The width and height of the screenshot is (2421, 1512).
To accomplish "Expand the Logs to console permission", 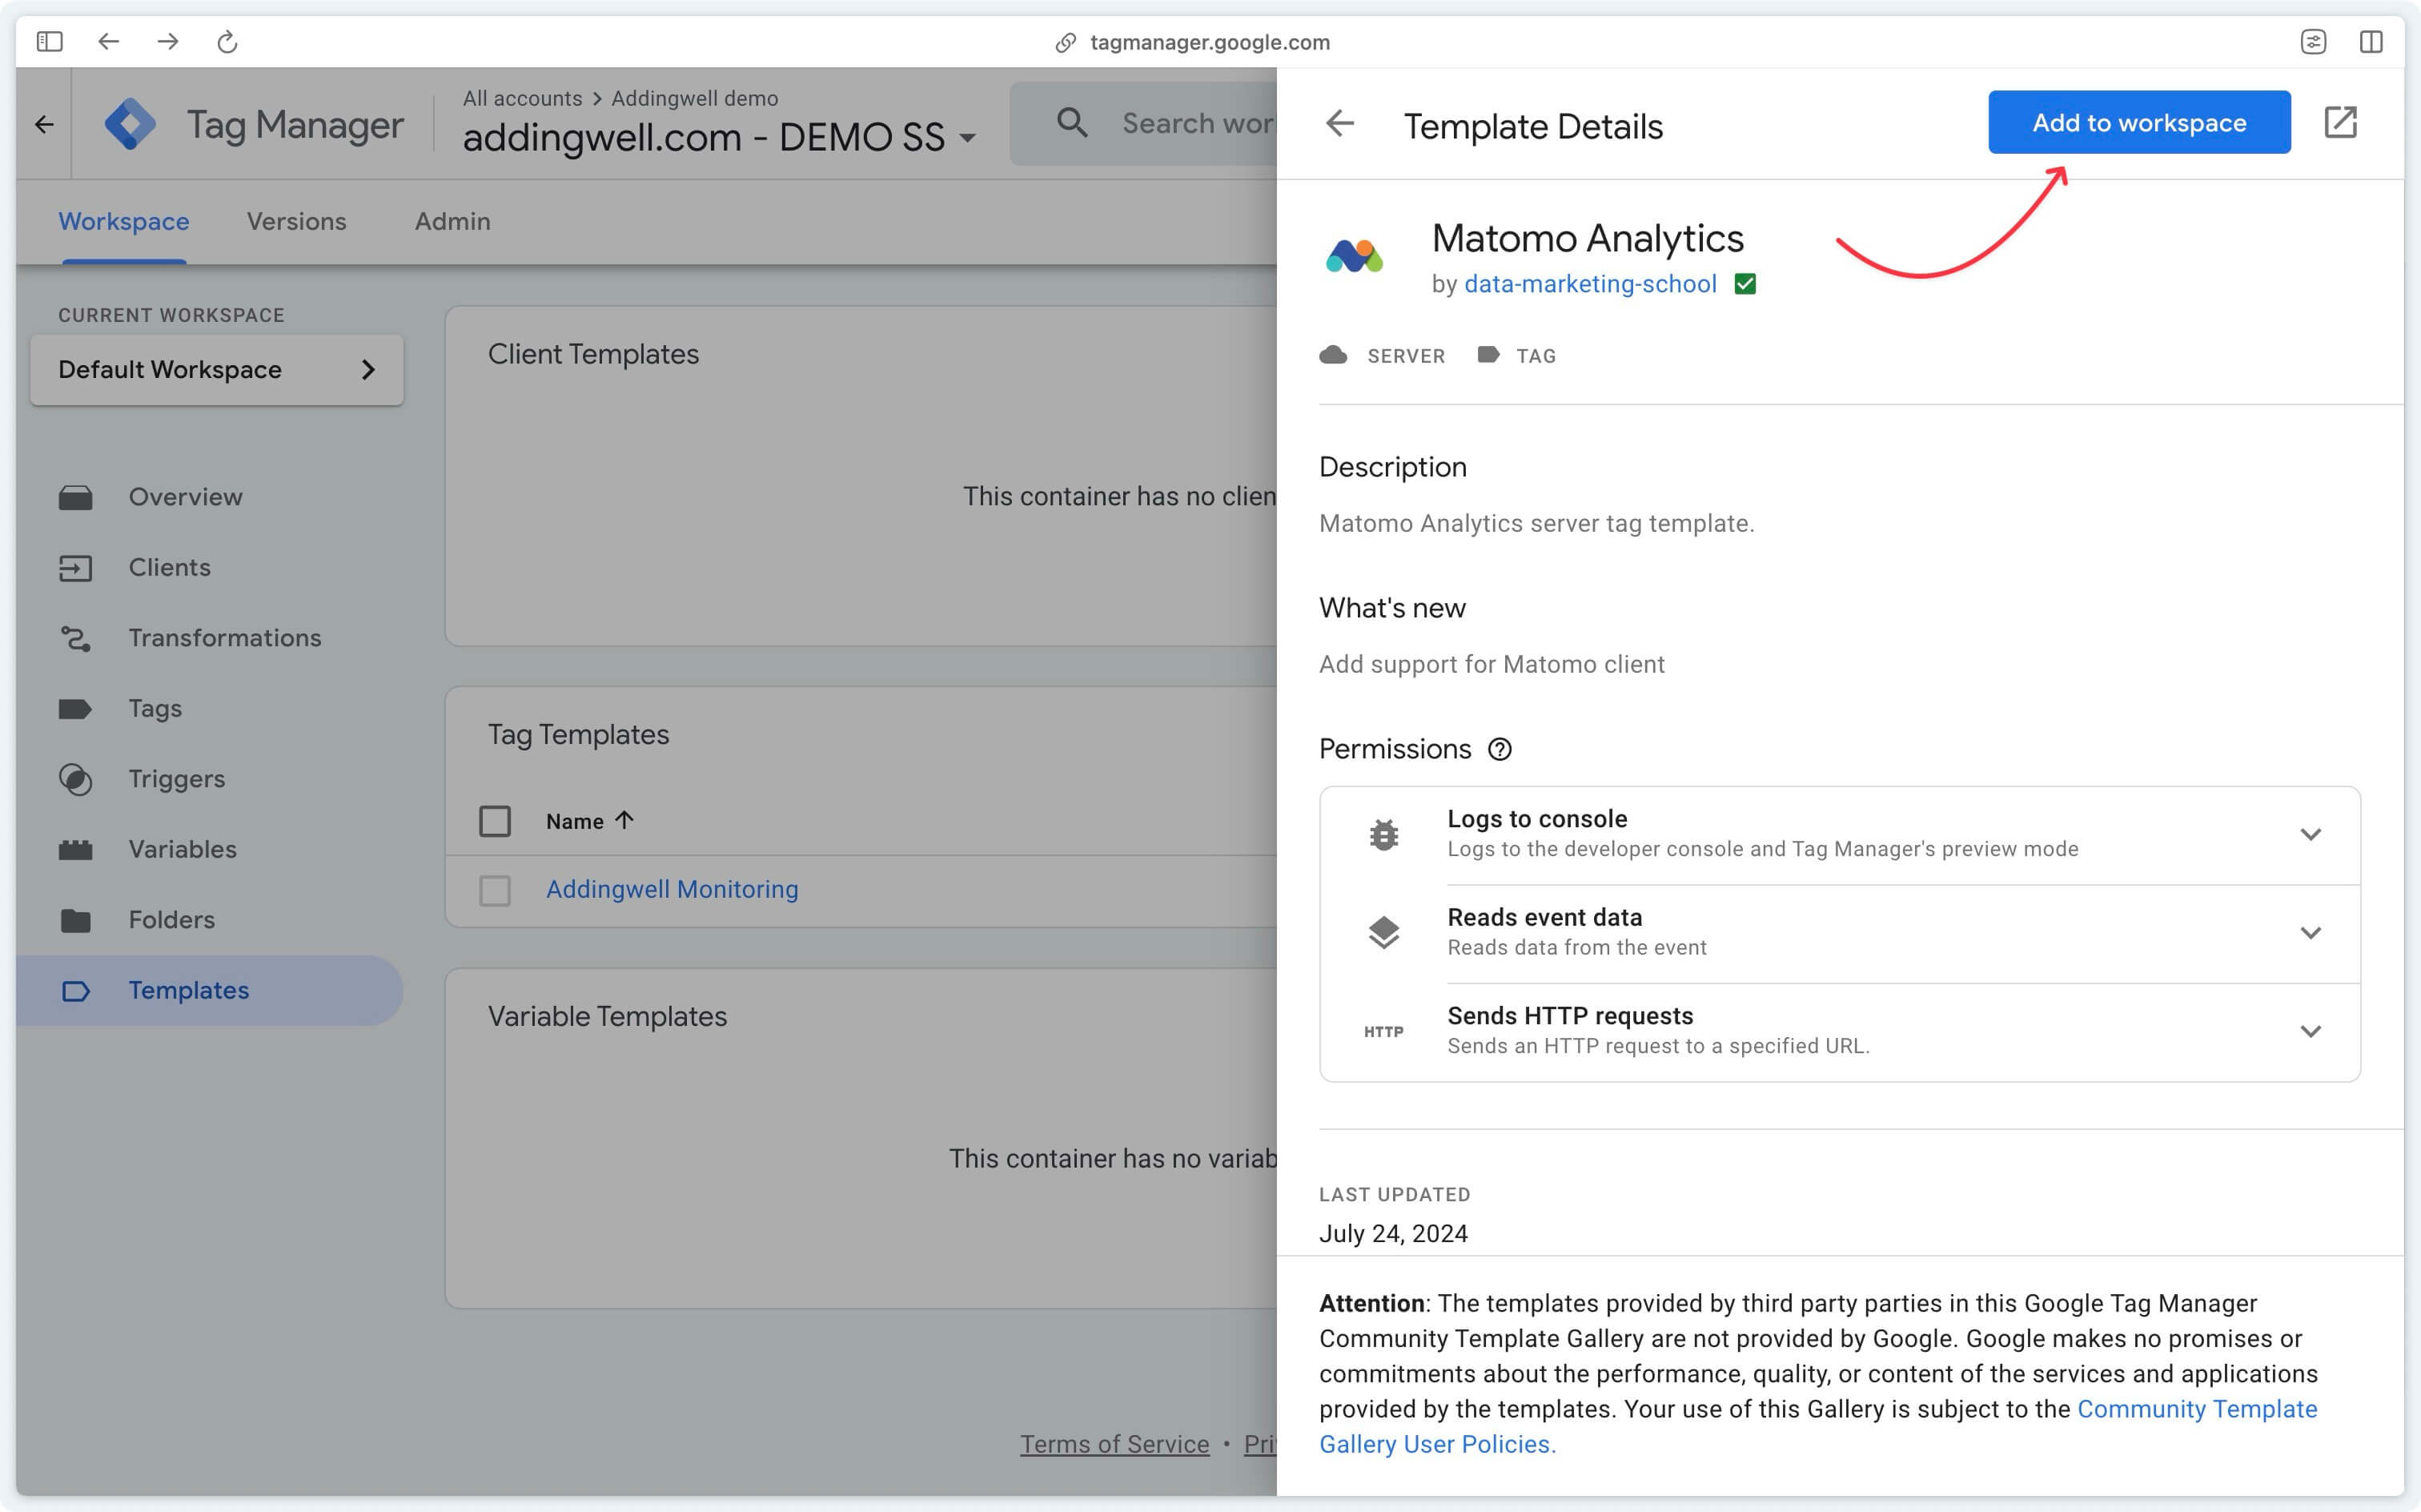I will (2311, 833).
